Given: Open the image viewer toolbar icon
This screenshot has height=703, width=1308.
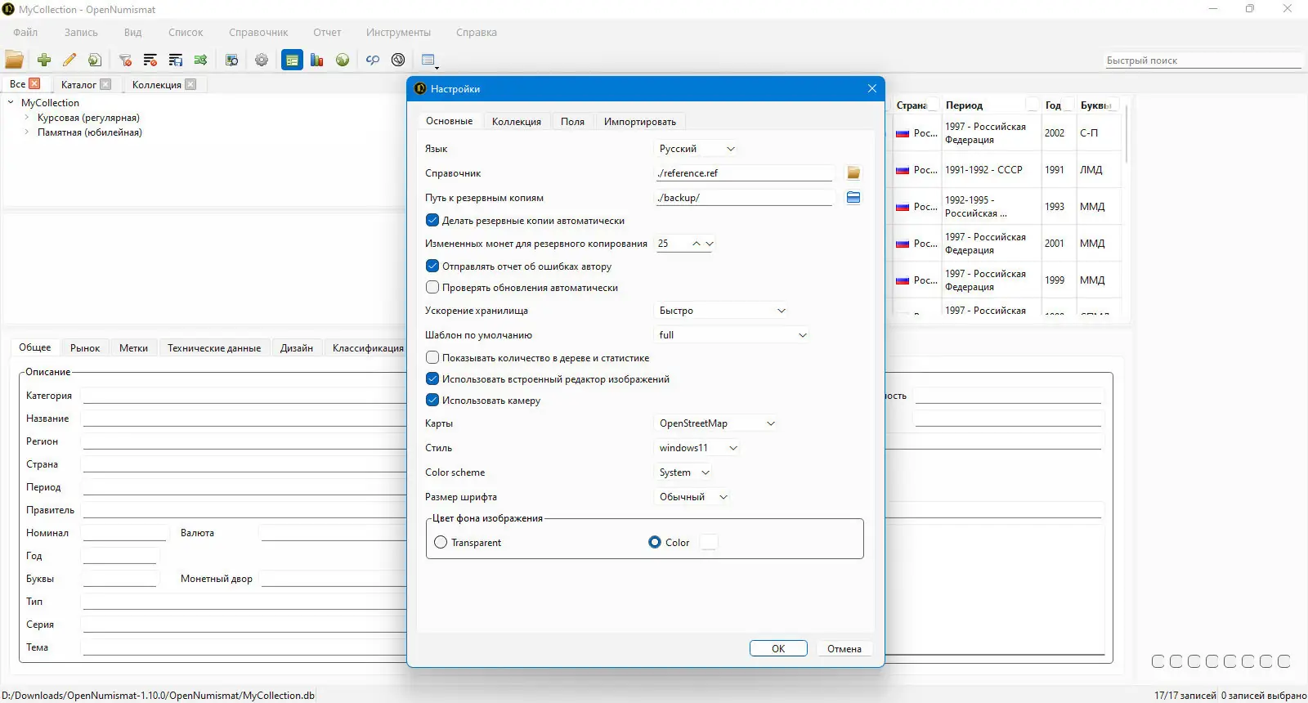Looking at the screenshot, I should click(231, 60).
